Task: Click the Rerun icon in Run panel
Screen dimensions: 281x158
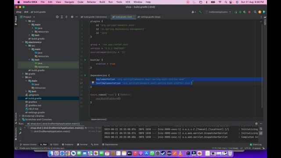Action: pos(20,129)
